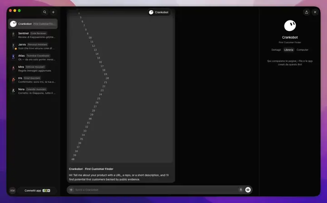Click the share icon in details panel
Image resolution: width=327 pixels, height=203 pixels.
307,12
